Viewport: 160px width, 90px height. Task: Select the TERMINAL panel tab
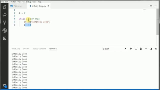pyautogui.click(x=53, y=49)
